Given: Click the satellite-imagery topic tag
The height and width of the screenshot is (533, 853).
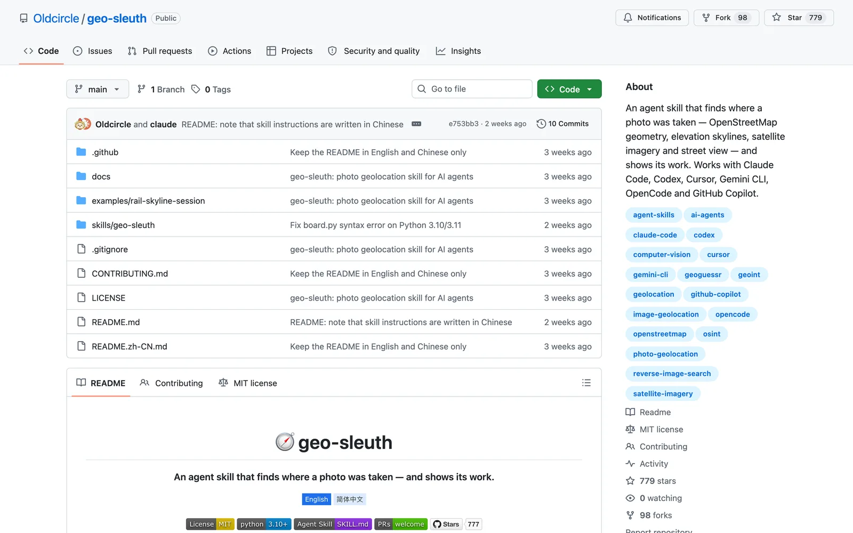Looking at the screenshot, I should pyautogui.click(x=663, y=393).
